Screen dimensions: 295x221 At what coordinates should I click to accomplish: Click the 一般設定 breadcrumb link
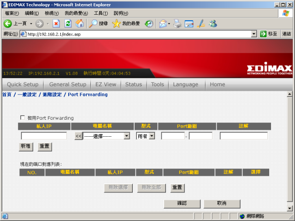[x=27, y=94]
